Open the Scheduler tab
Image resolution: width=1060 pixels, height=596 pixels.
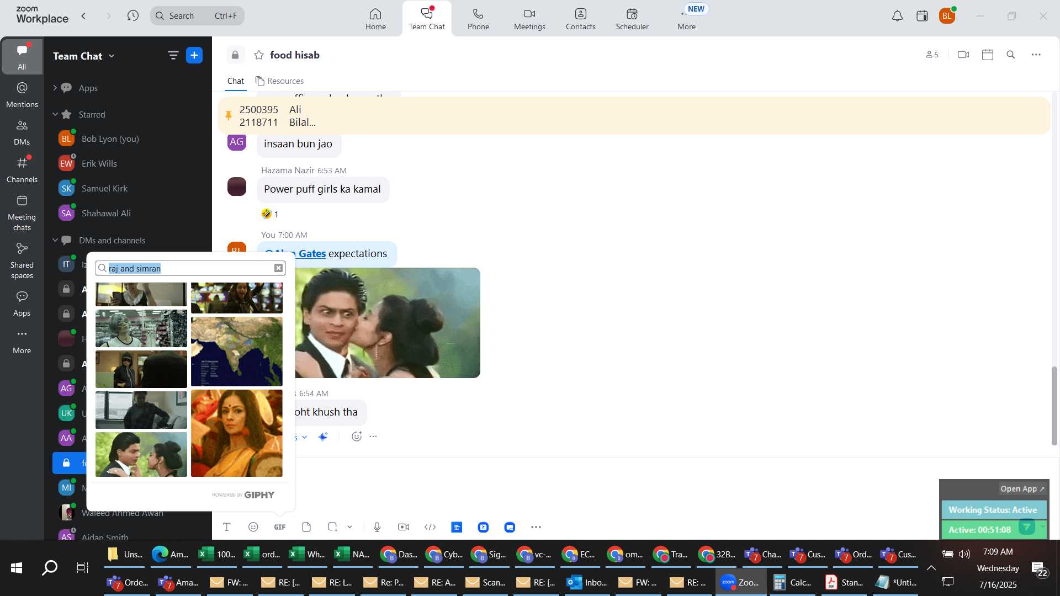click(x=632, y=19)
